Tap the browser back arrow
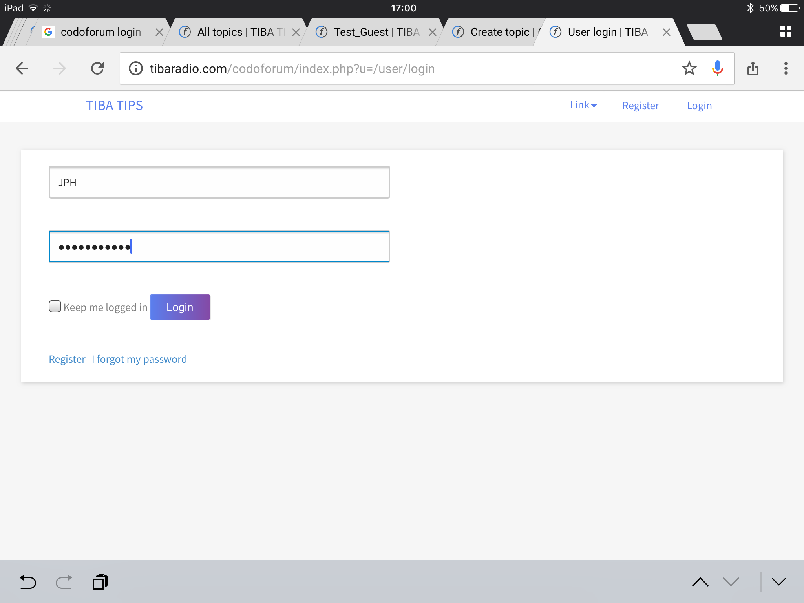 click(x=22, y=68)
